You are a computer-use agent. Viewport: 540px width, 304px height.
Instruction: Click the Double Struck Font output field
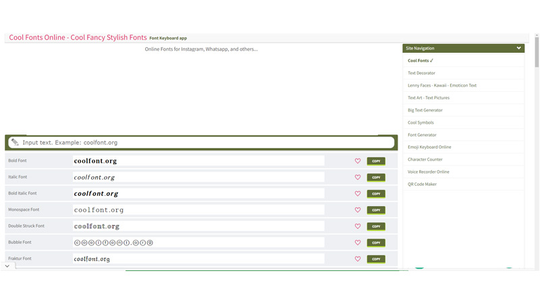(198, 226)
